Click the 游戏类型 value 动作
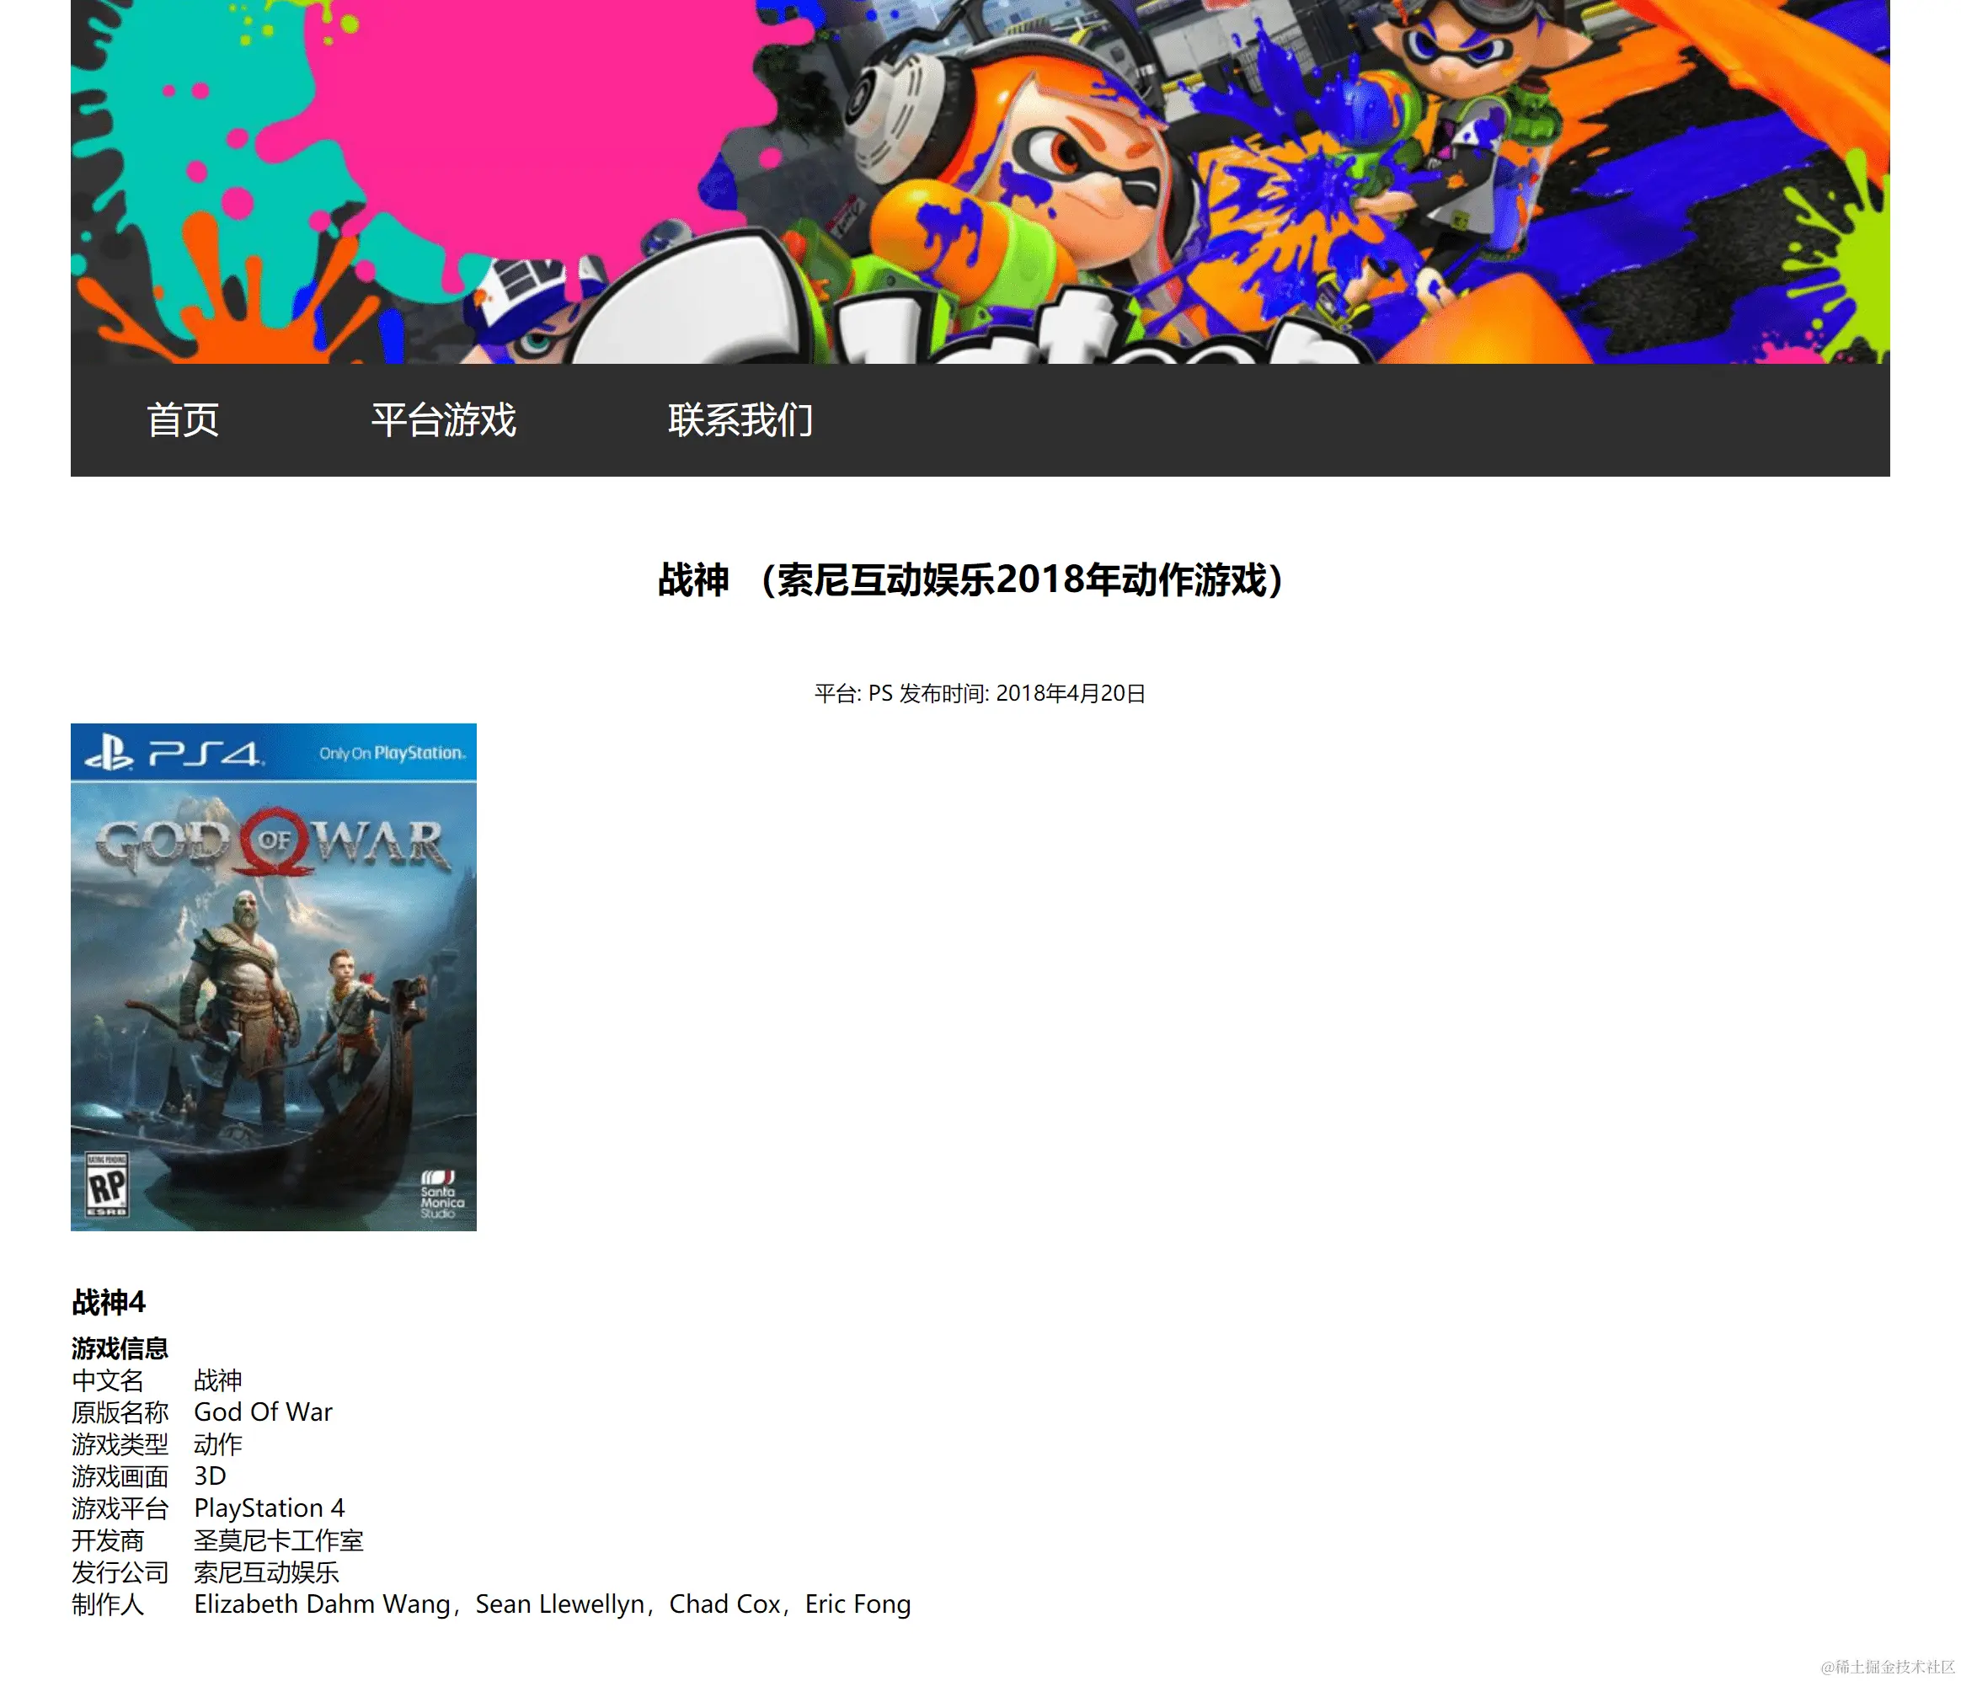1961x1681 pixels. [x=217, y=1444]
